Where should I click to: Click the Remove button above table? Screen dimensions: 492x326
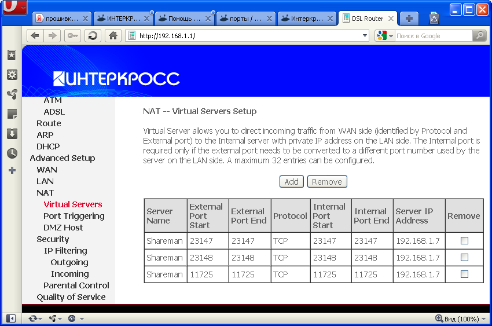point(327,182)
